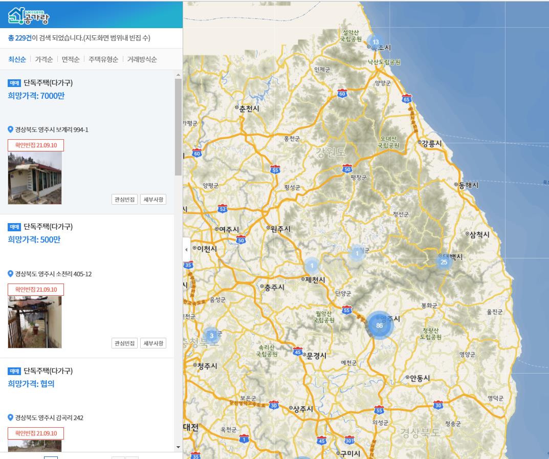Sort listings by 주택유형순
The image size is (549, 459).
[x=103, y=59]
